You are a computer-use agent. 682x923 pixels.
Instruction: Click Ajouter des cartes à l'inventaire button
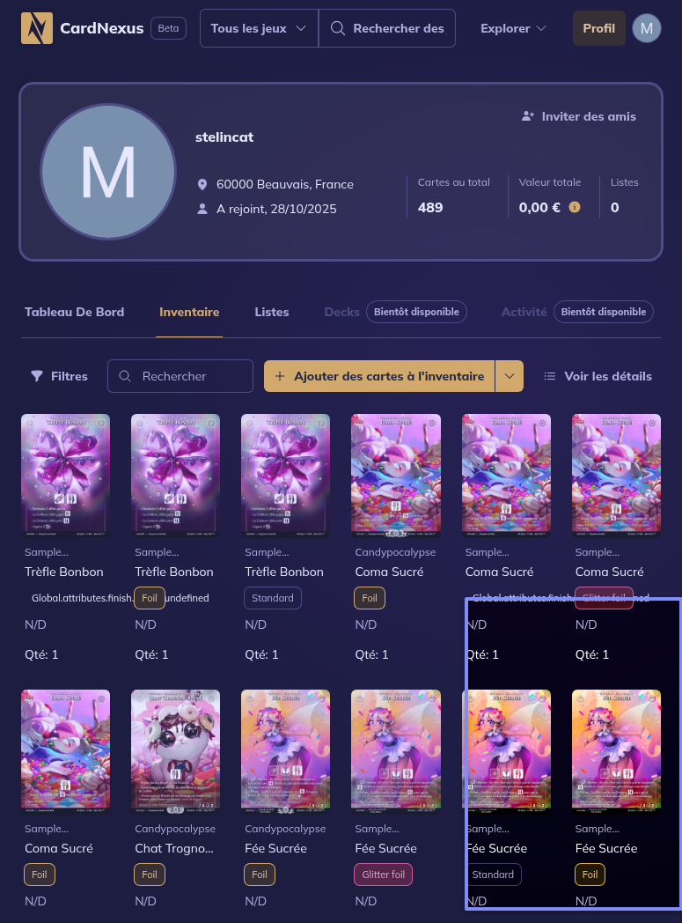380,376
